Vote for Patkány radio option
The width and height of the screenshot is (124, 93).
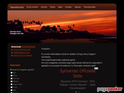(x=11, y=81)
